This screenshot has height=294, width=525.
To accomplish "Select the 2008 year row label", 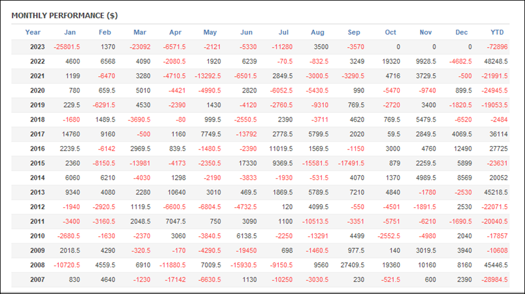I will pyautogui.click(x=37, y=265).
